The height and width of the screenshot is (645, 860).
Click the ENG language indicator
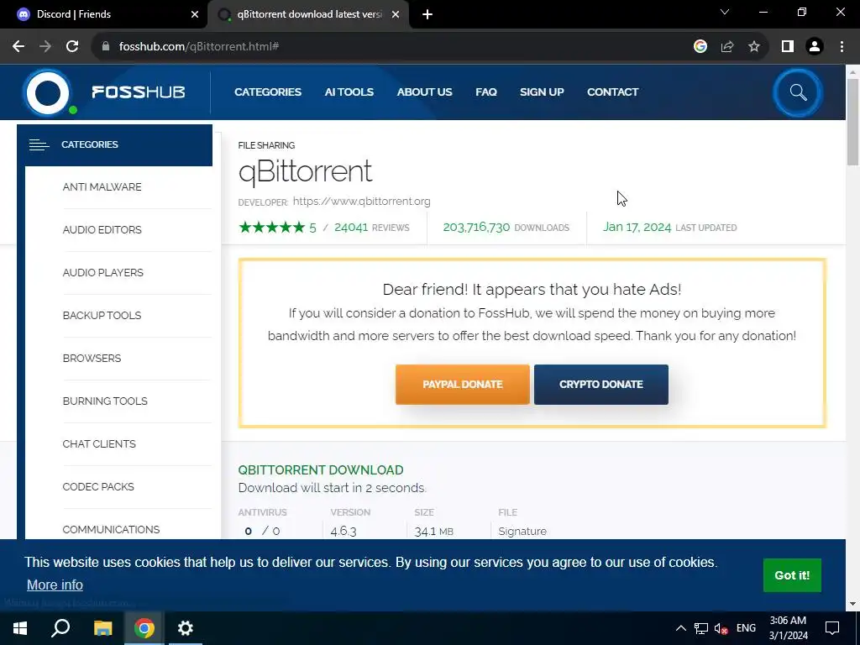pos(746,628)
